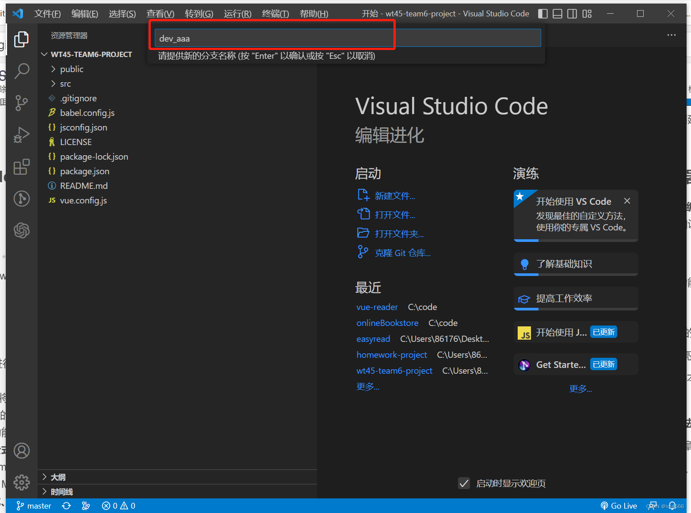Click 打开文件... link
691x513 pixels.
[x=395, y=215]
